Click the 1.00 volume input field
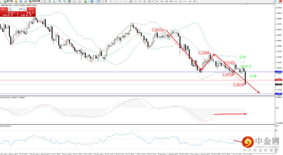This screenshot has height=155, width=283. (x=18, y=9)
